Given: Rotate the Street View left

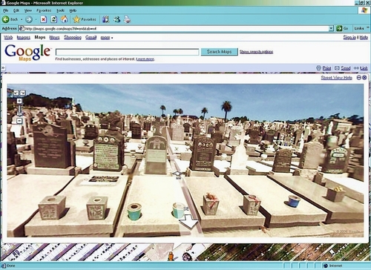Looking at the screenshot, I should 16,93.
